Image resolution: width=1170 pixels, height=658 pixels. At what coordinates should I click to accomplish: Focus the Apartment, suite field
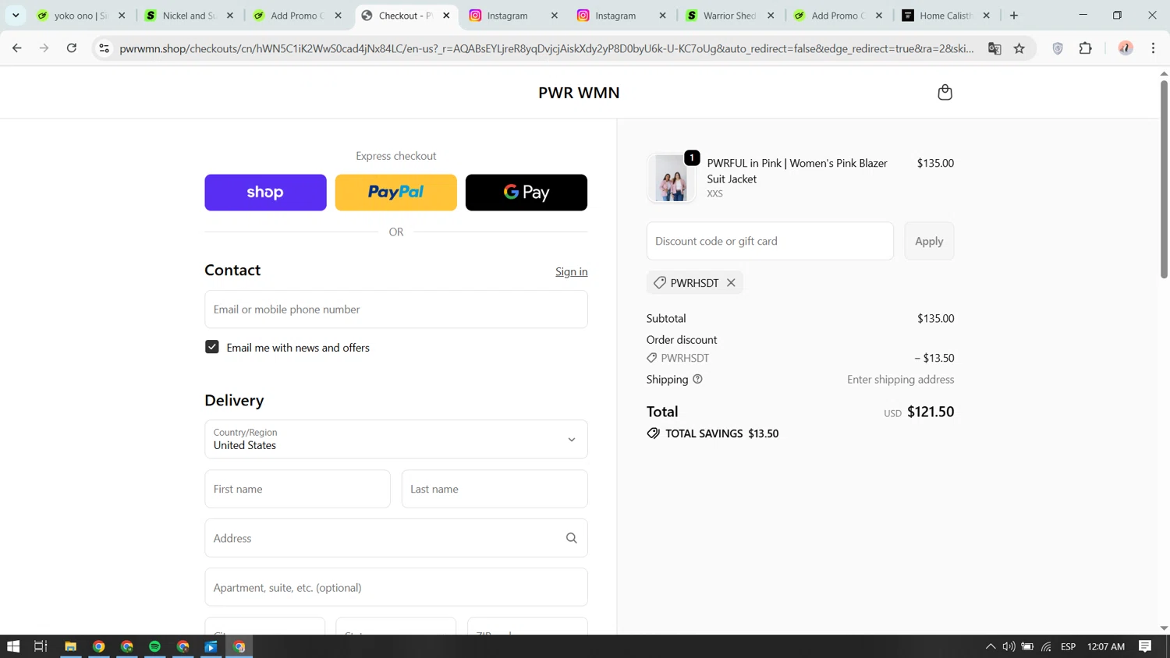[x=396, y=587]
